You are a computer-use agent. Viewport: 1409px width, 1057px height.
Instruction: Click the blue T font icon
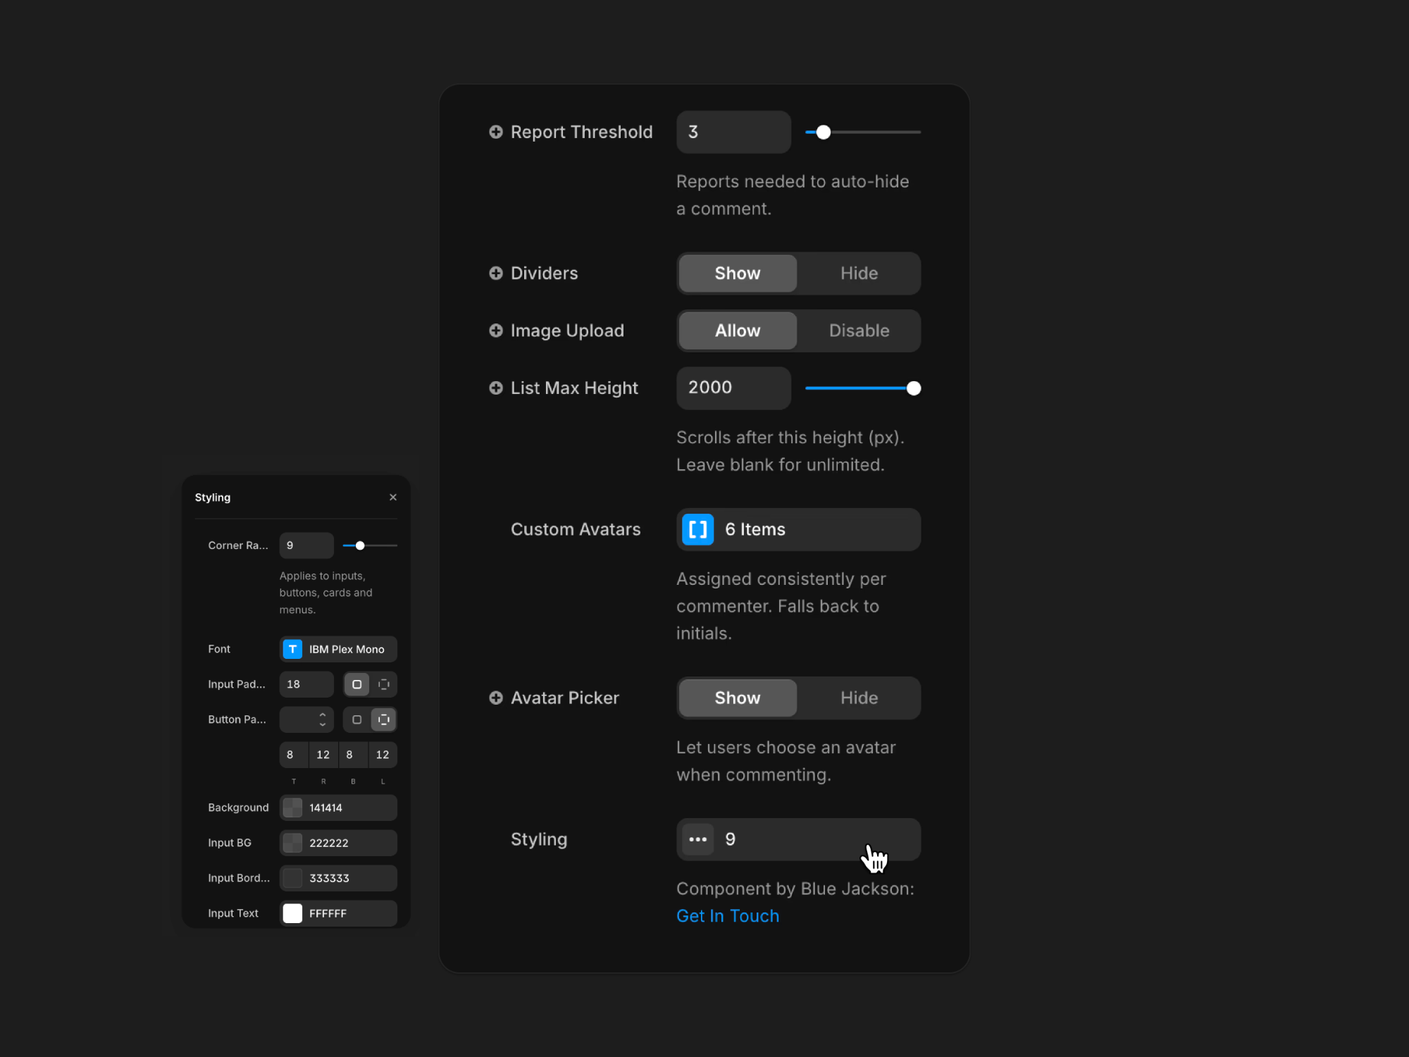click(292, 649)
